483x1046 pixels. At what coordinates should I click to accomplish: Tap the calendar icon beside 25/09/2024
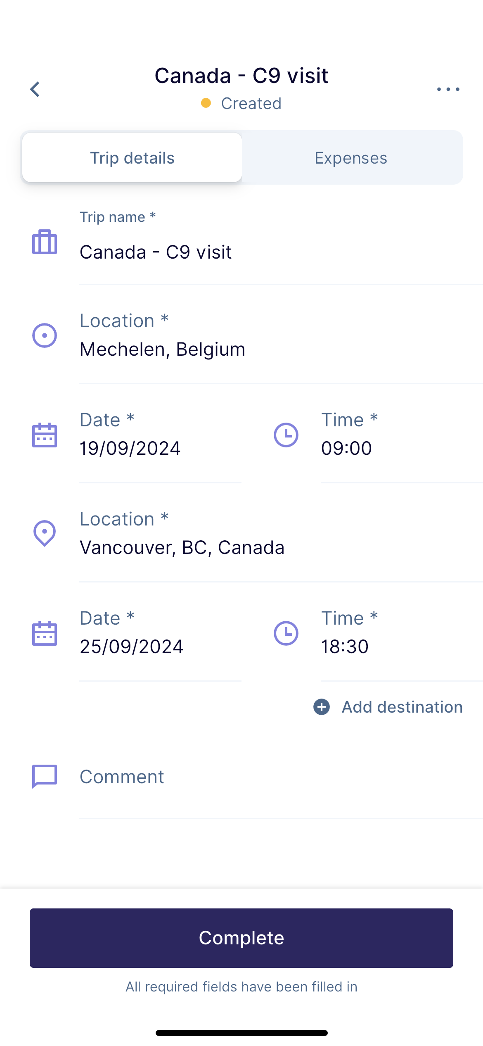tap(45, 633)
